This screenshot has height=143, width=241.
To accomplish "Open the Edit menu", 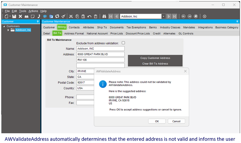I will (x=14, y=11).
